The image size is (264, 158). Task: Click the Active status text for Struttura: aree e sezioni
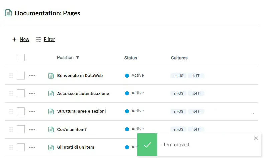(138, 111)
